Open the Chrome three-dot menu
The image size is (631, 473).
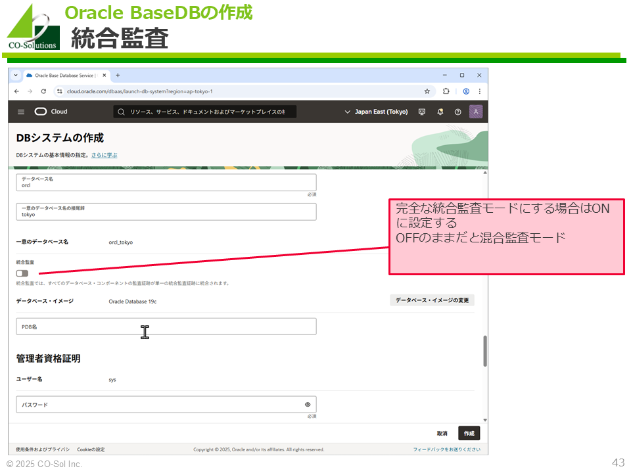point(480,91)
